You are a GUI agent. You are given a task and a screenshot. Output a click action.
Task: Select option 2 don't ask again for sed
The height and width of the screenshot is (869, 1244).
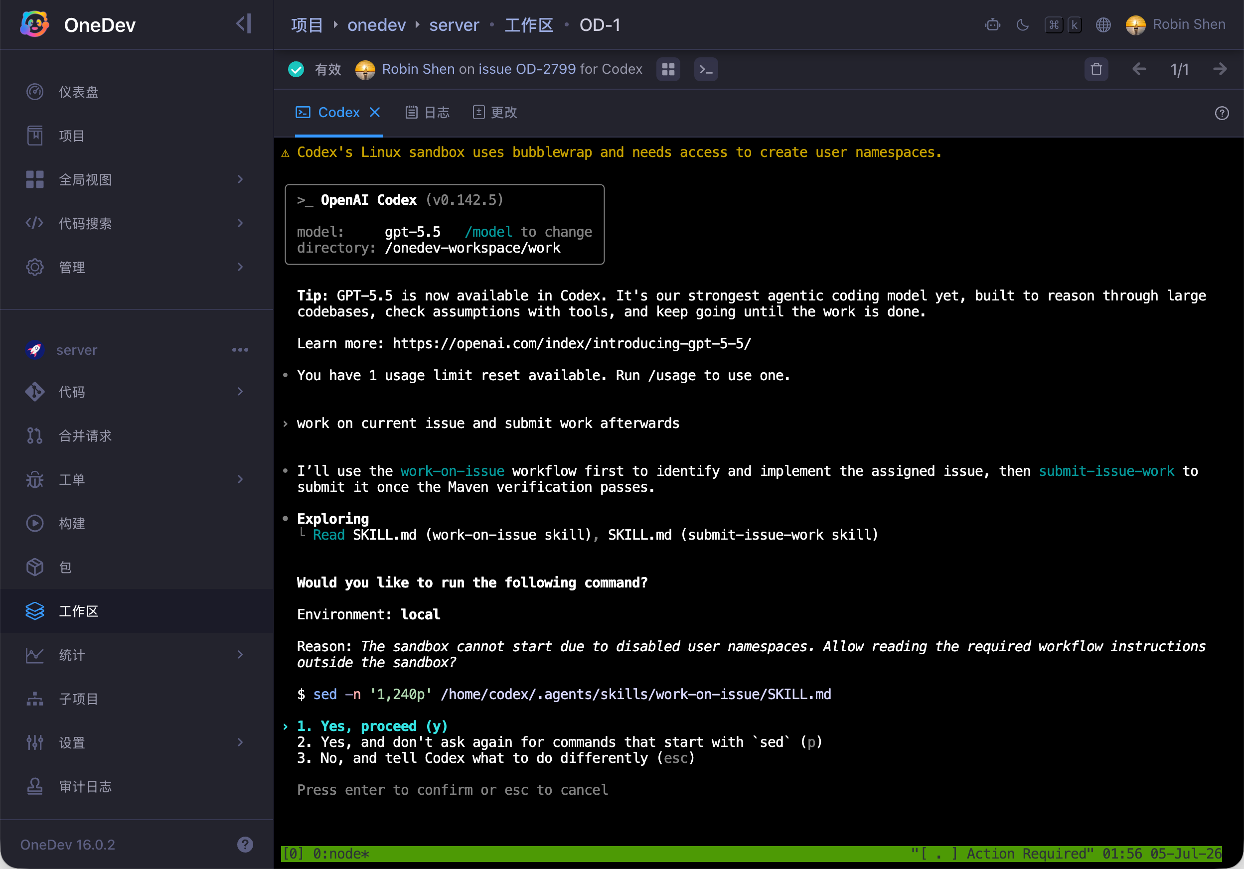pyautogui.click(x=560, y=742)
